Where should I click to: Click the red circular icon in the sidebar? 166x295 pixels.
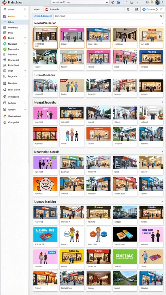[5, 38]
